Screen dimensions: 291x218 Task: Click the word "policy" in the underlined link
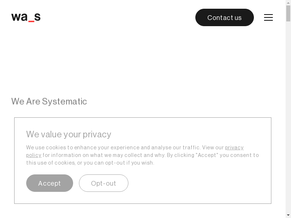point(33,155)
